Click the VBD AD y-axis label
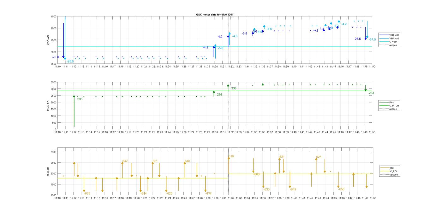Screen dimensions: 442x219 point(49,40)
